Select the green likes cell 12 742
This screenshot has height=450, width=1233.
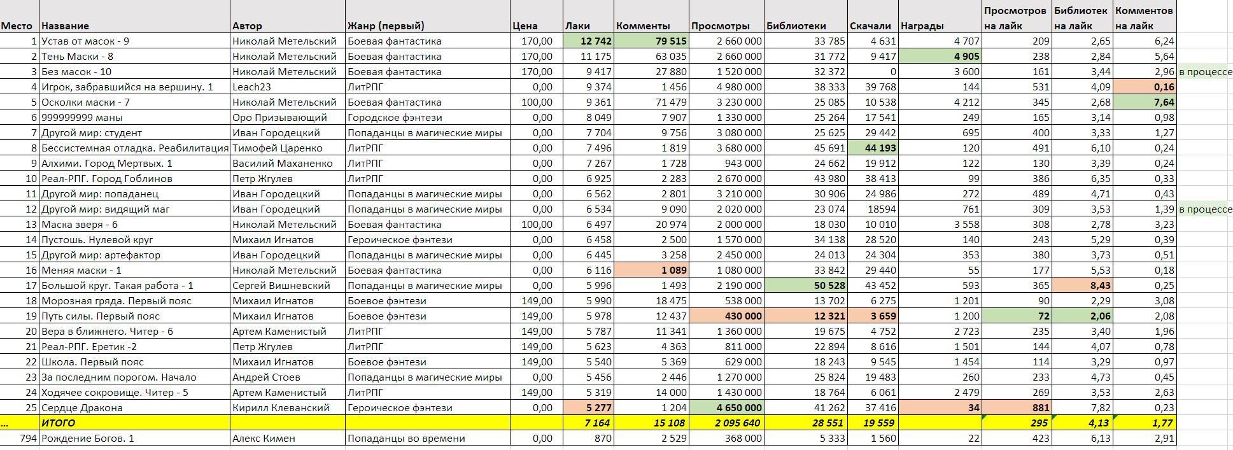pyautogui.click(x=588, y=41)
